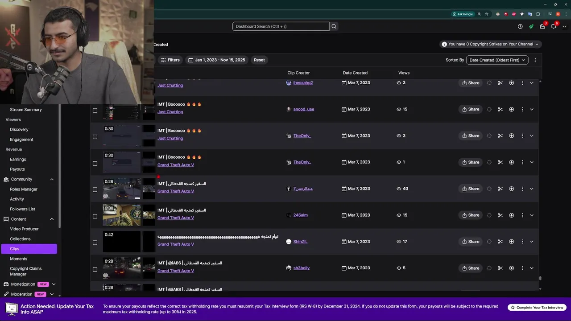
Task: Open the Grand Theft Auto V link in sh3bolly row
Action: tap(176, 271)
